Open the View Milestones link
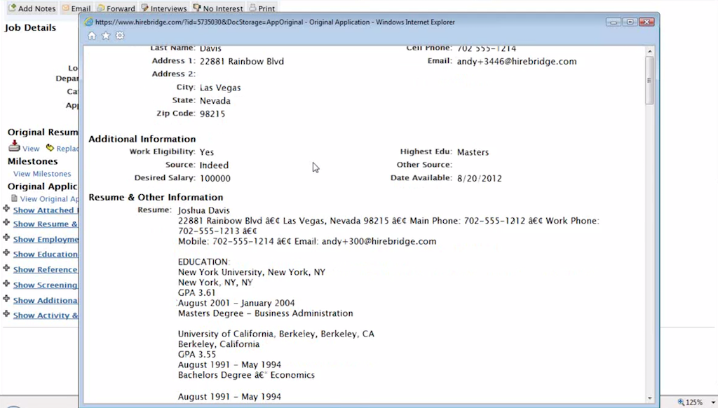 click(42, 174)
